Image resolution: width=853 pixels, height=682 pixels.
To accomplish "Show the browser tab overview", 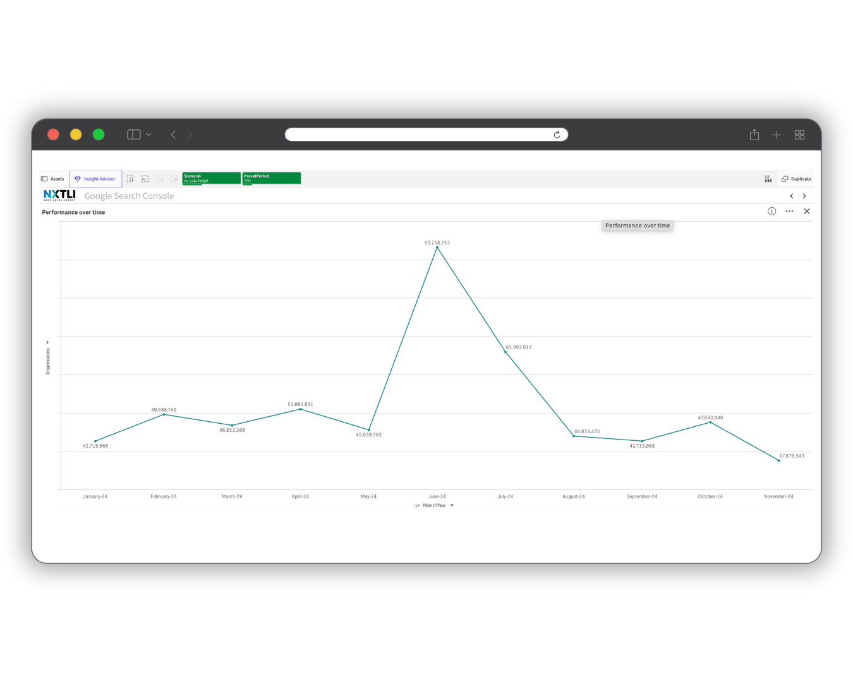I will [x=799, y=135].
